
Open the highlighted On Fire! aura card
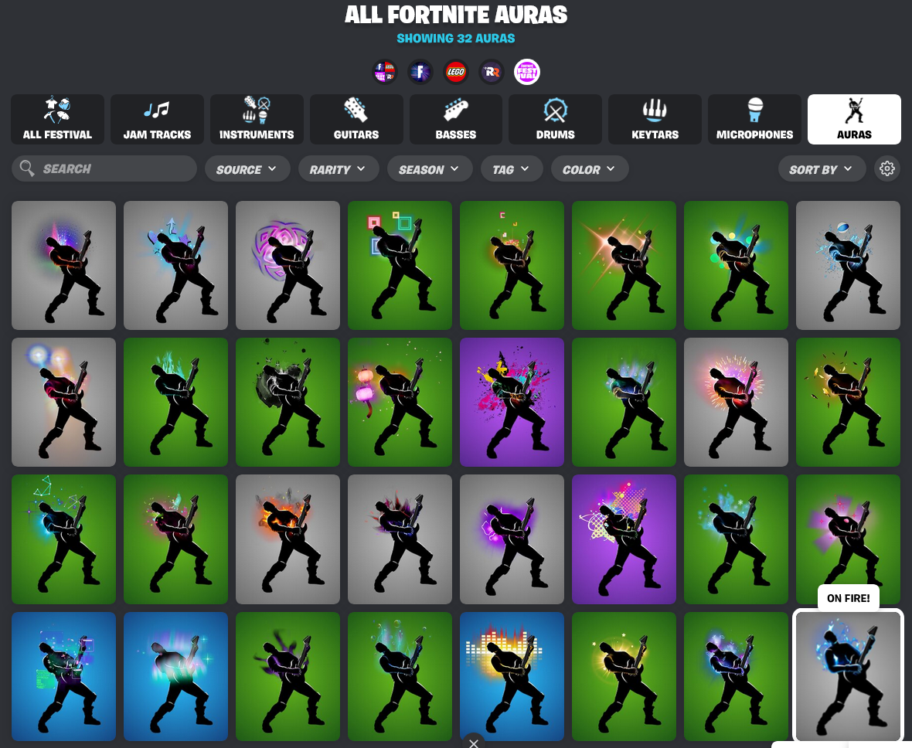click(x=848, y=676)
